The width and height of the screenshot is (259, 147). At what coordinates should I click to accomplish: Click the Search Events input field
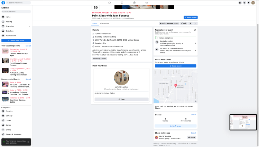(x=16, y=11)
